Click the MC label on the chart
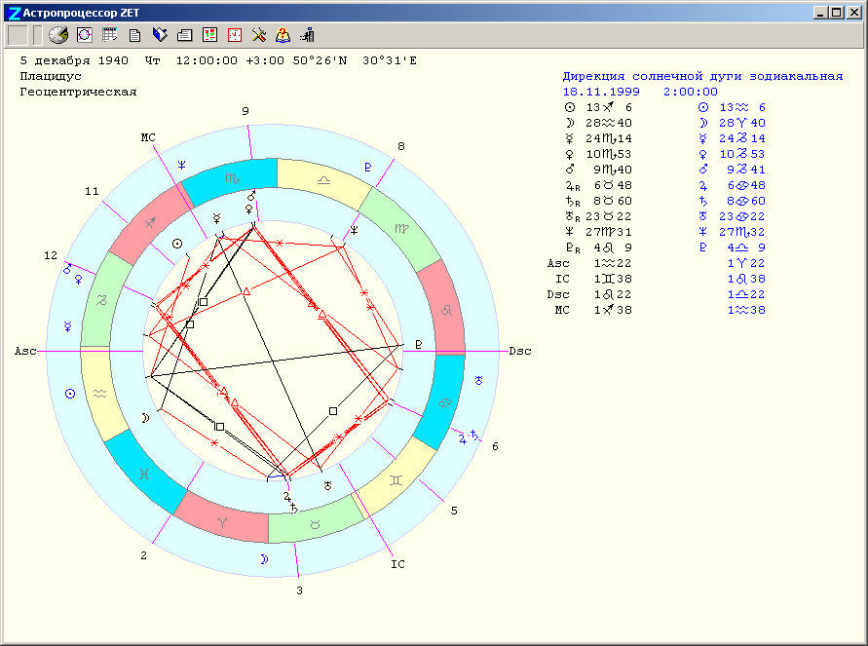The width and height of the screenshot is (868, 646). [148, 137]
